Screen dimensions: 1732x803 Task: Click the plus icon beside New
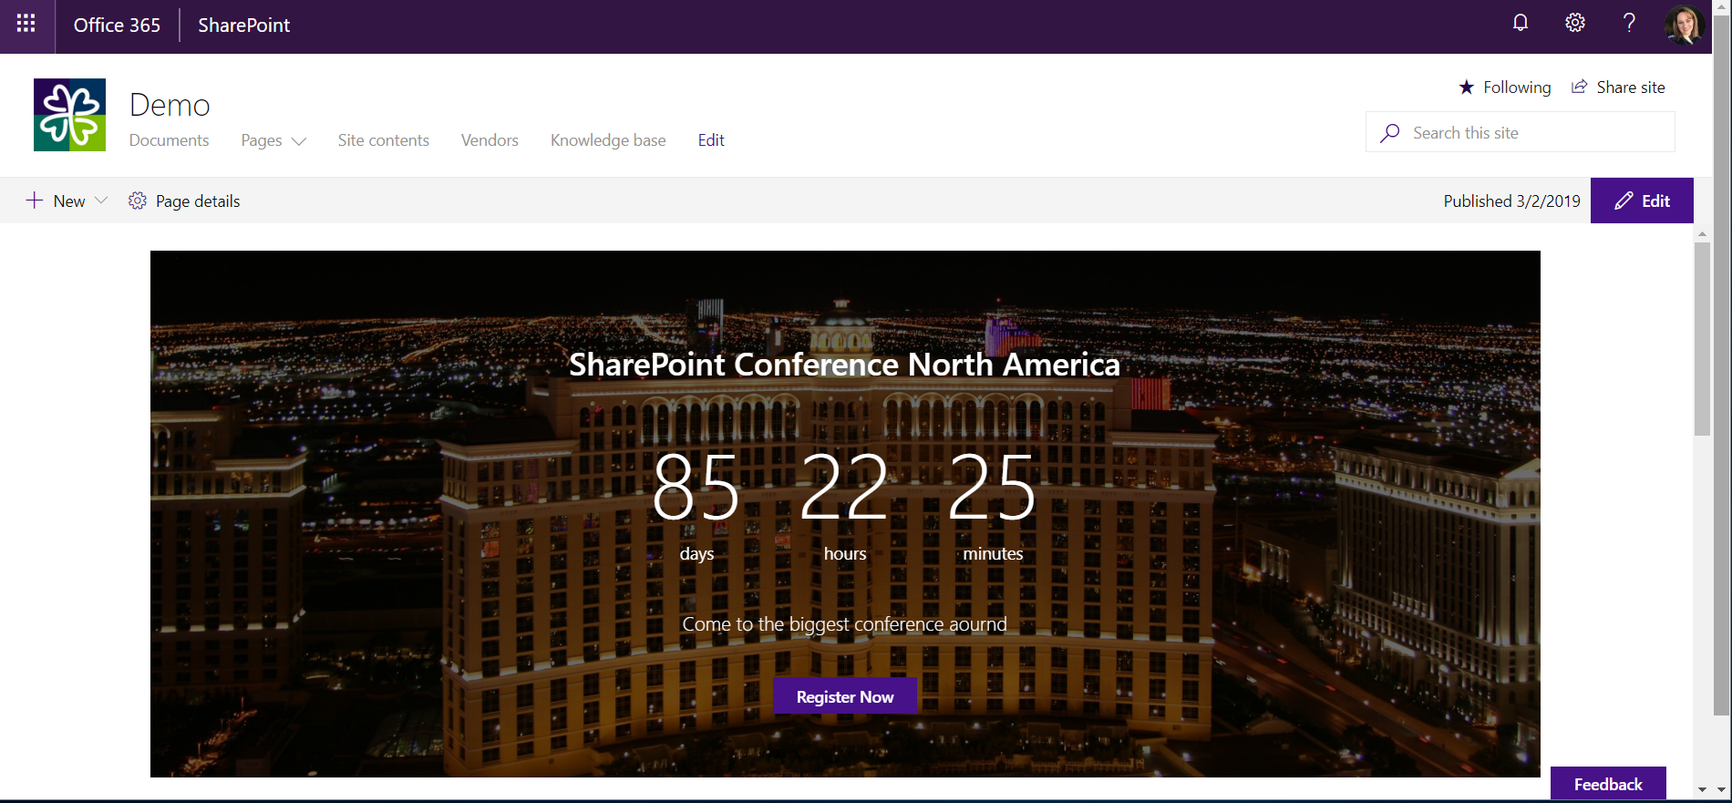tap(34, 201)
